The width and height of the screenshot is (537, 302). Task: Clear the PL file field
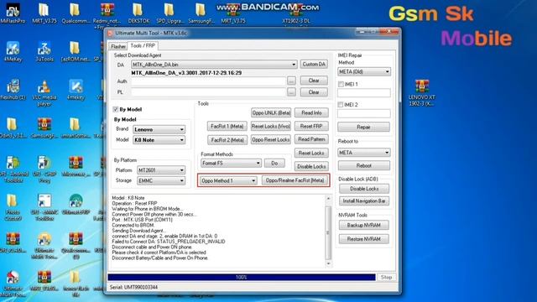[314, 92]
